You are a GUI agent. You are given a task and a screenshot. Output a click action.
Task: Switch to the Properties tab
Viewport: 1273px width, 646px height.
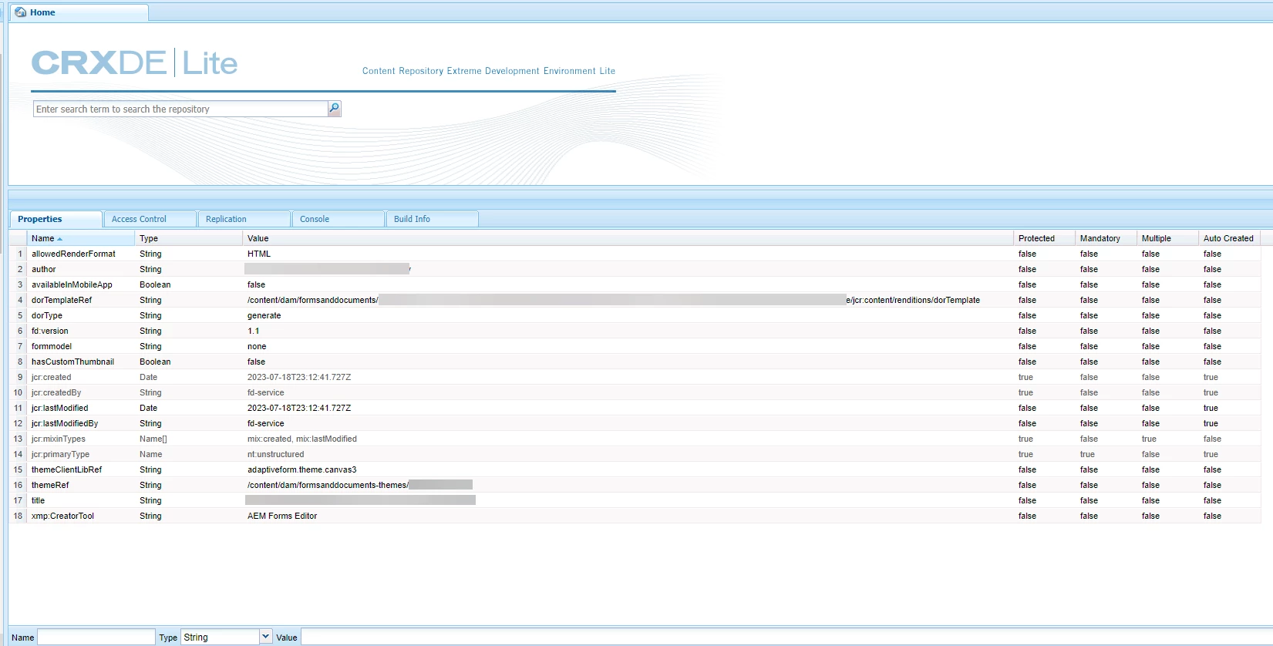click(56, 219)
